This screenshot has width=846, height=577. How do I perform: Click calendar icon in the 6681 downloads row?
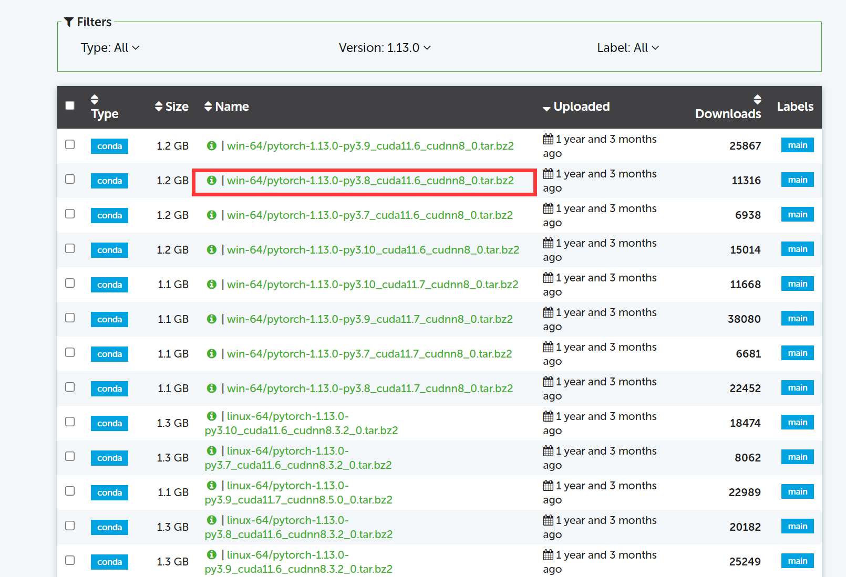[x=548, y=347]
